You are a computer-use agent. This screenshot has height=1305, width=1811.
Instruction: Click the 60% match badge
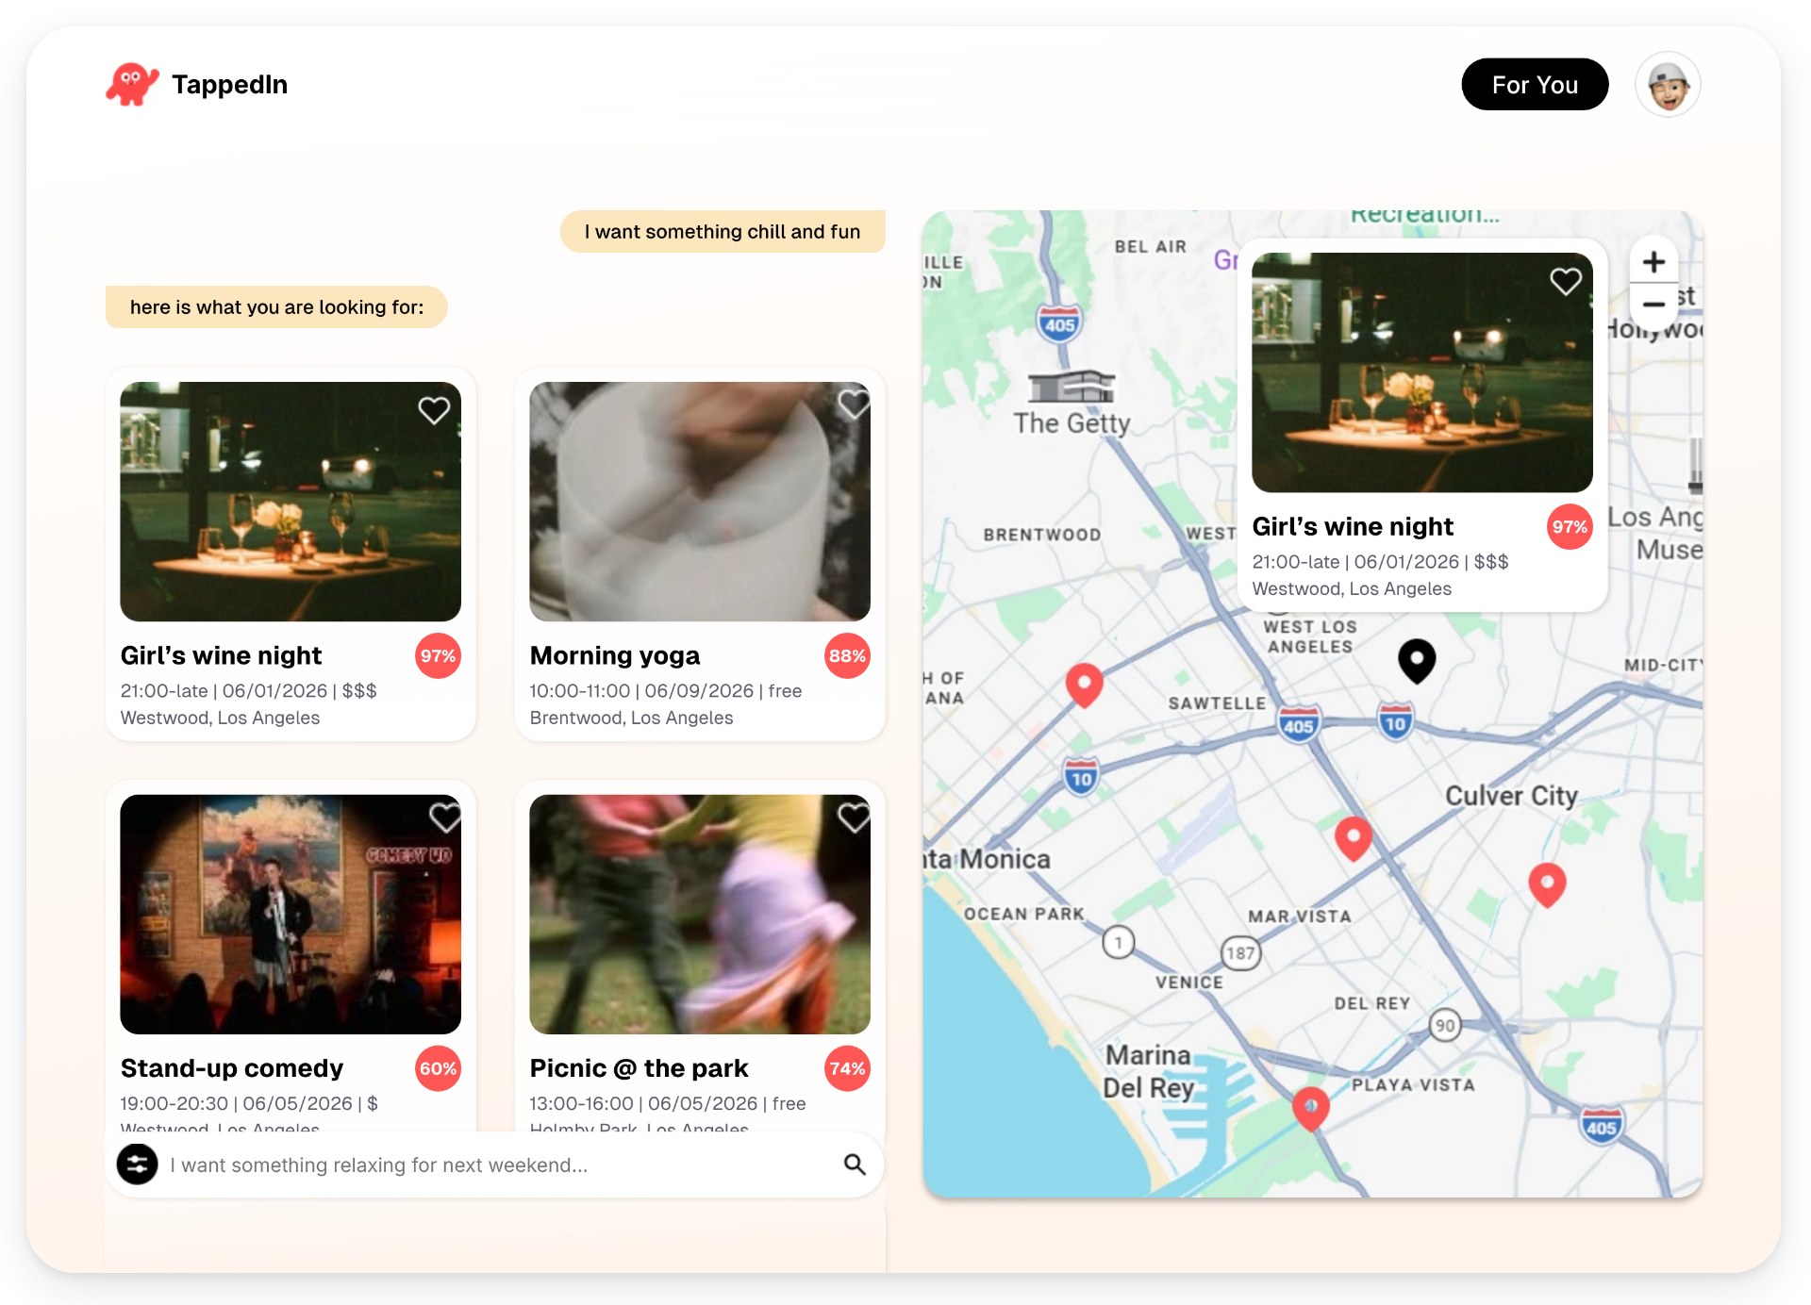438,1068
